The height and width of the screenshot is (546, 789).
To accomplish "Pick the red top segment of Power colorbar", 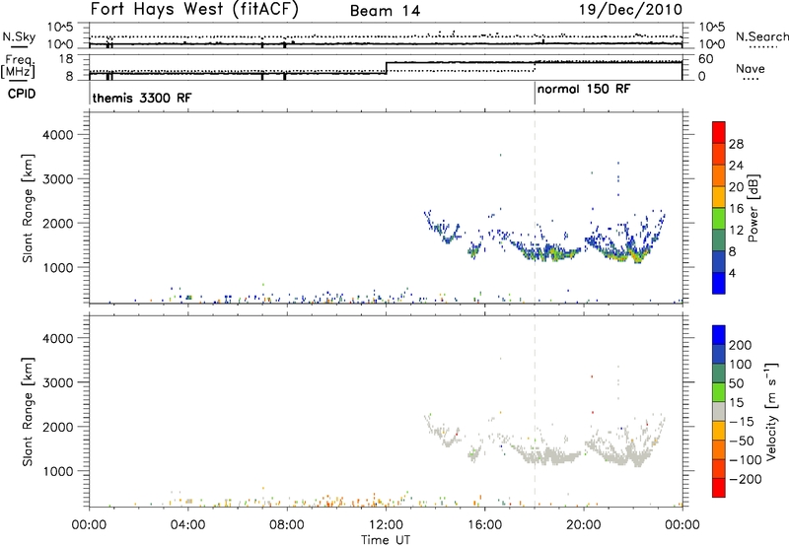I will tap(719, 132).
